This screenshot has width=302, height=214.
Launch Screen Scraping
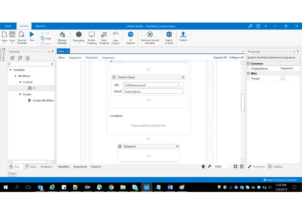click(92, 38)
